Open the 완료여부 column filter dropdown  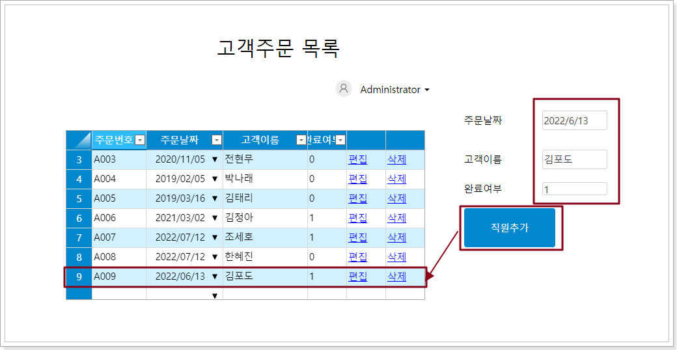point(340,140)
